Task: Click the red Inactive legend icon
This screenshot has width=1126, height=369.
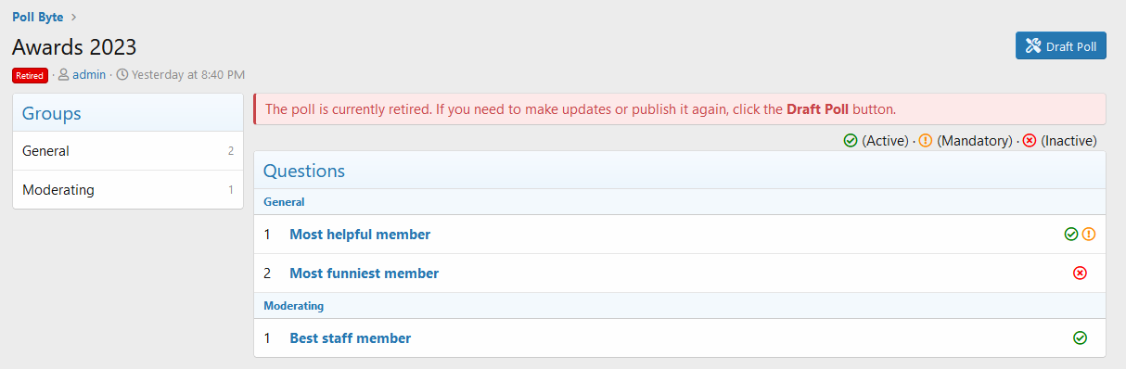Action: click(x=1030, y=141)
